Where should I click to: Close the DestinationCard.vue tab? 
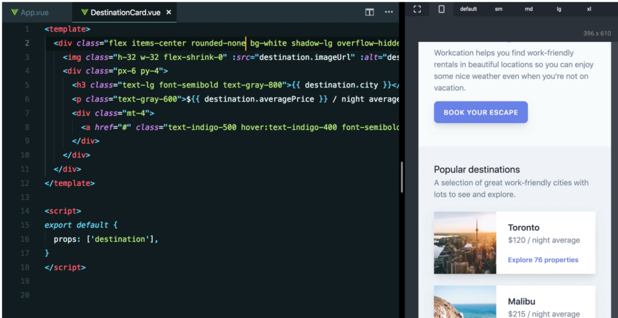169,12
